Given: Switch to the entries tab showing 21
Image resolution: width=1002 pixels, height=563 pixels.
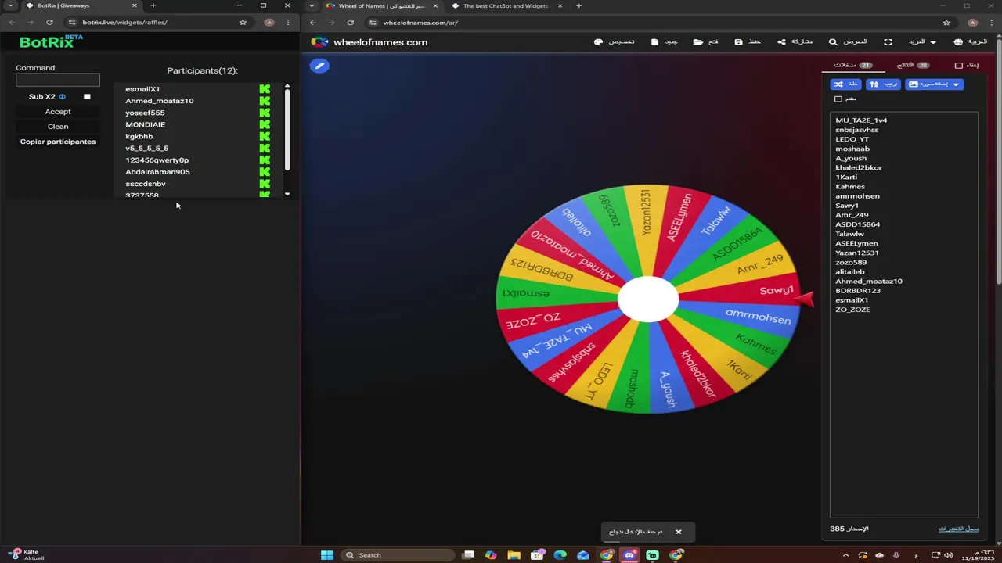Looking at the screenshot, I should click(853, 66).
